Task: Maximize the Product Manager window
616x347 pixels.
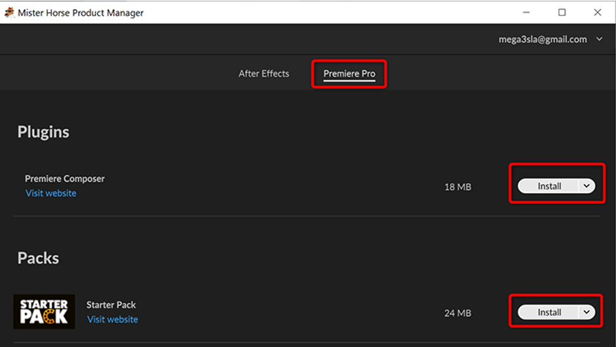Action: point(562,12)
